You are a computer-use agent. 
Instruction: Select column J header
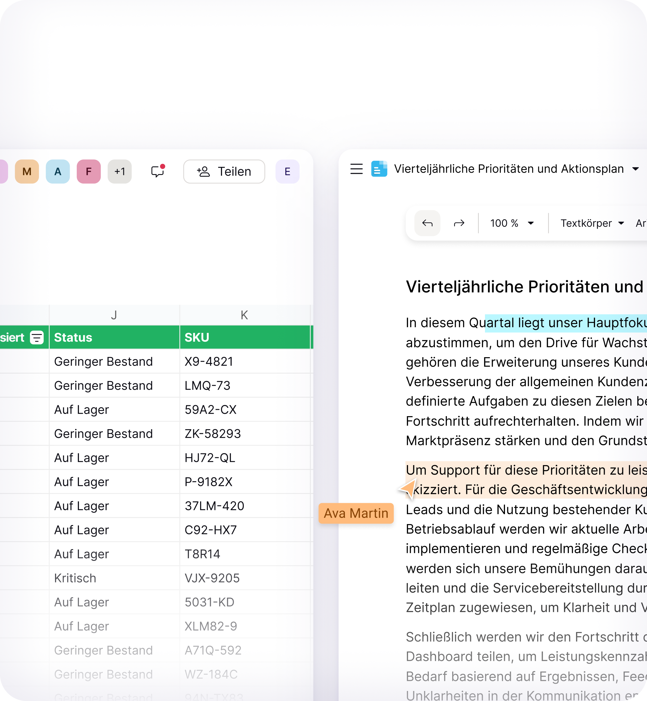114,315
